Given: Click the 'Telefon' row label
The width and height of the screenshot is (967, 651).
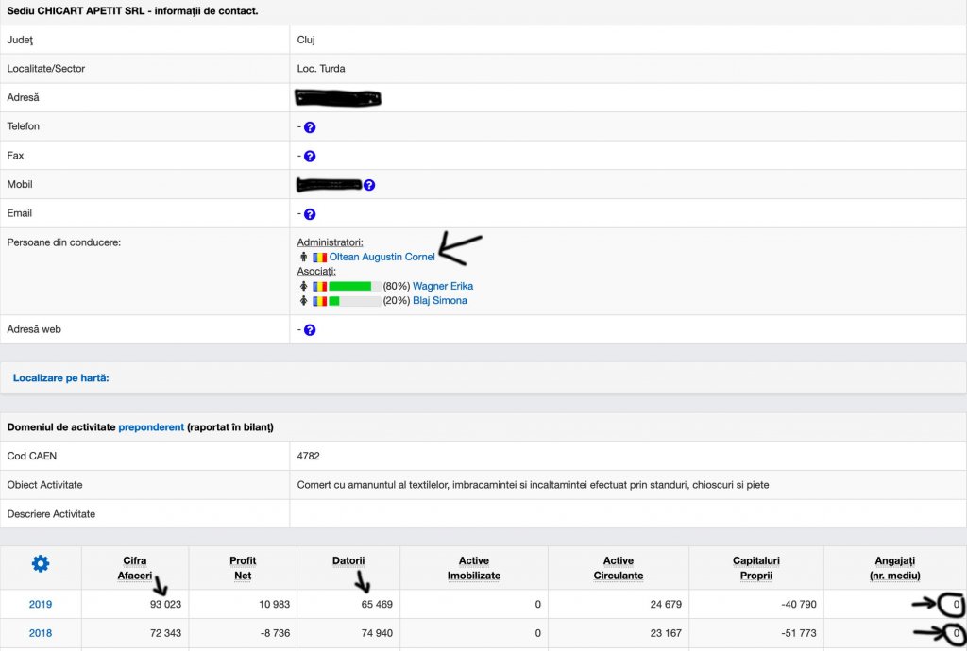Looking at the screenshot, I should [23, 126].
